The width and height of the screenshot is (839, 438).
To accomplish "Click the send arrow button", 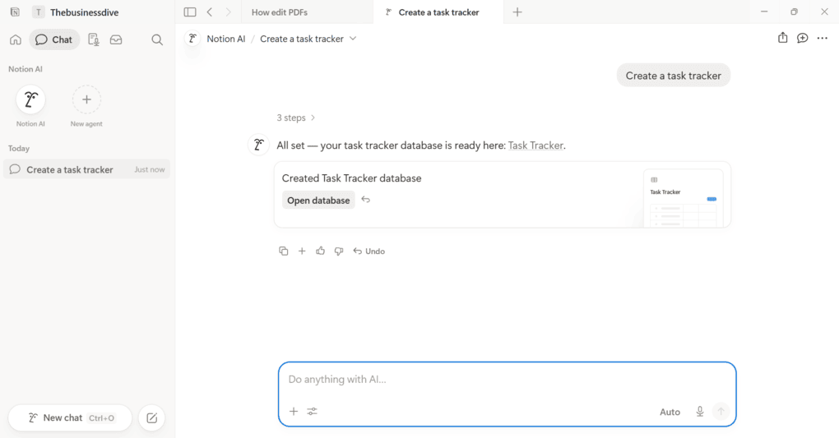I will coord(721,411).
